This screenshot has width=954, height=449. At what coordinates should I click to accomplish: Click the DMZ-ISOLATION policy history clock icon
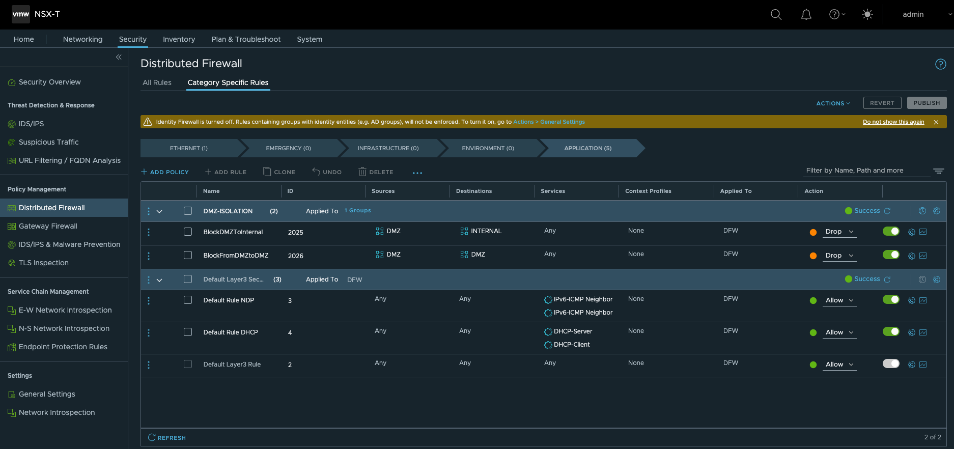(922, 211)
